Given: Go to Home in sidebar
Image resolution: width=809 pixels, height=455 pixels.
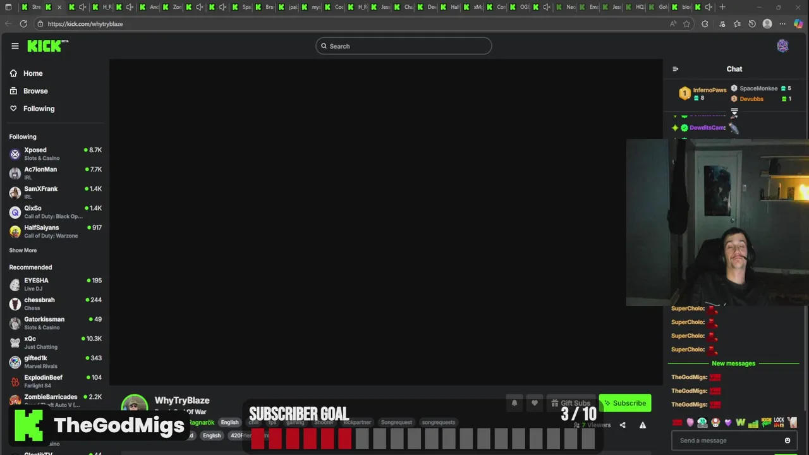Looking at the screenshot, I should coord(33,73).
